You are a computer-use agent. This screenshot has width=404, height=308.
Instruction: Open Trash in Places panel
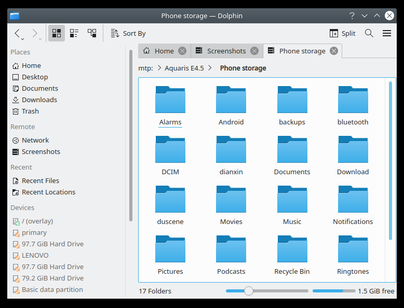[30, 111]
